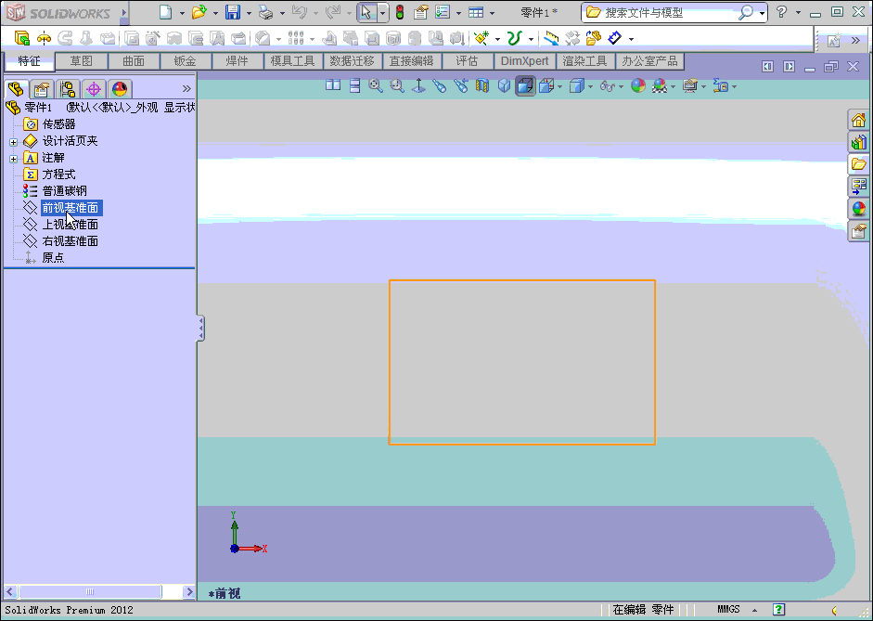Expand the 设计活页夹 tree node
The height and width of the screenshot is (621, 873).
tap(13, 142)
